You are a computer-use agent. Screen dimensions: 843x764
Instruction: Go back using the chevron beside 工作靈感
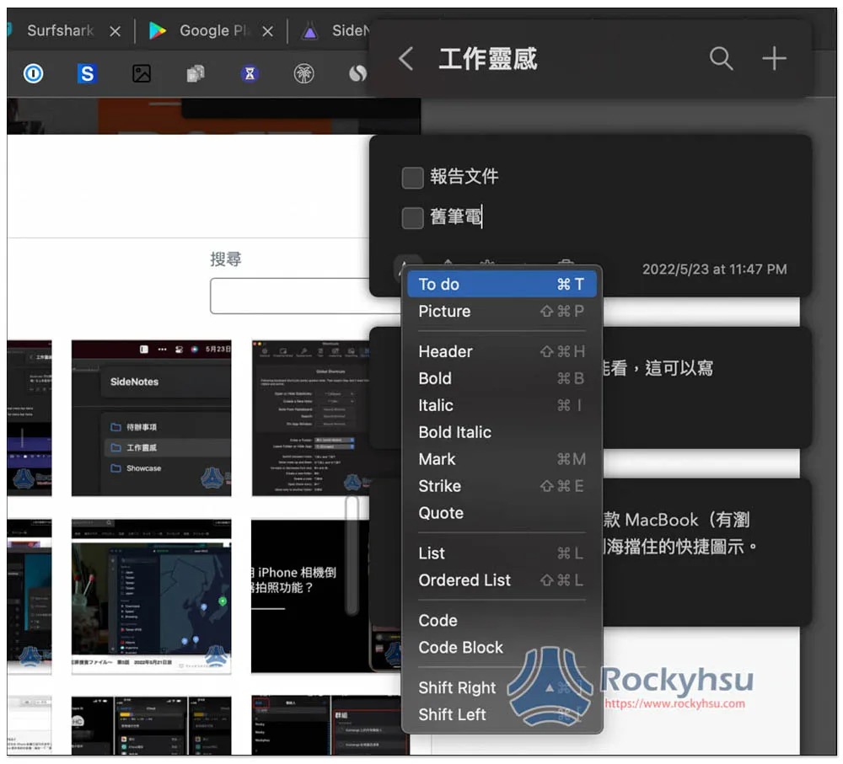tap(406, 59)
